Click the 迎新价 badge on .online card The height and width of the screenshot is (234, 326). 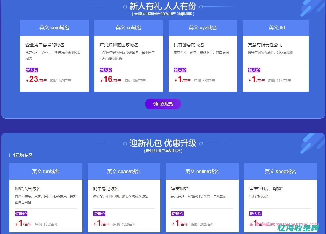point(177,214)
